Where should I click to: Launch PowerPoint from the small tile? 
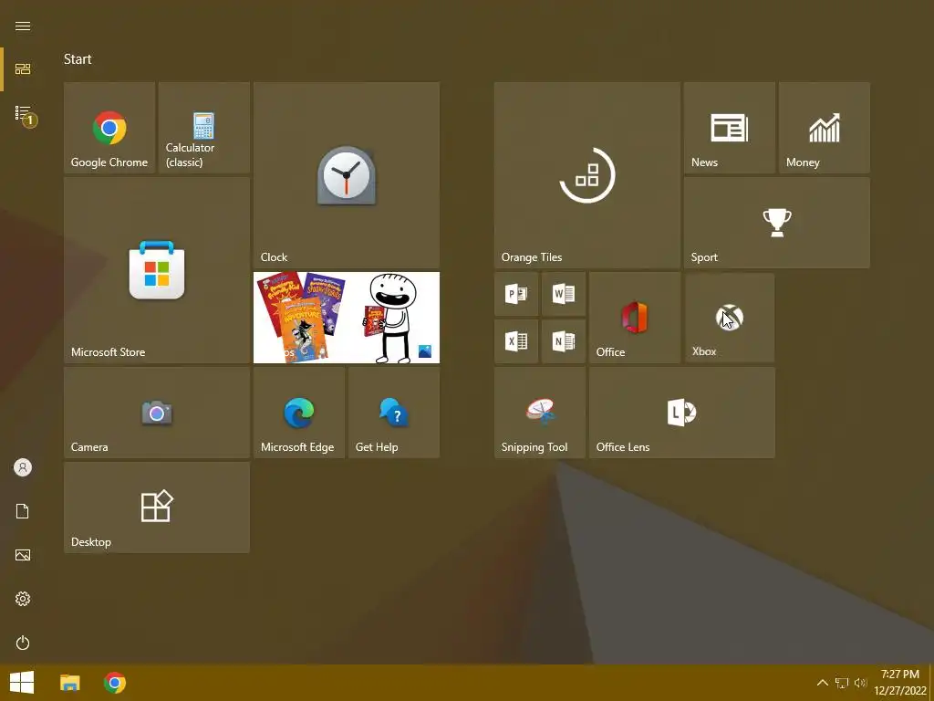point(516,294)
